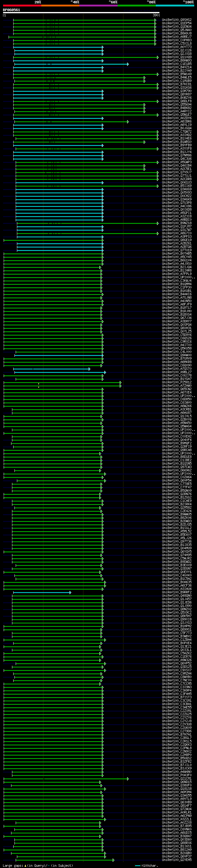Screen dimensions: 197x868
Task: Click the green ~80% legend color bar
Action: click(x=137, y=6)
